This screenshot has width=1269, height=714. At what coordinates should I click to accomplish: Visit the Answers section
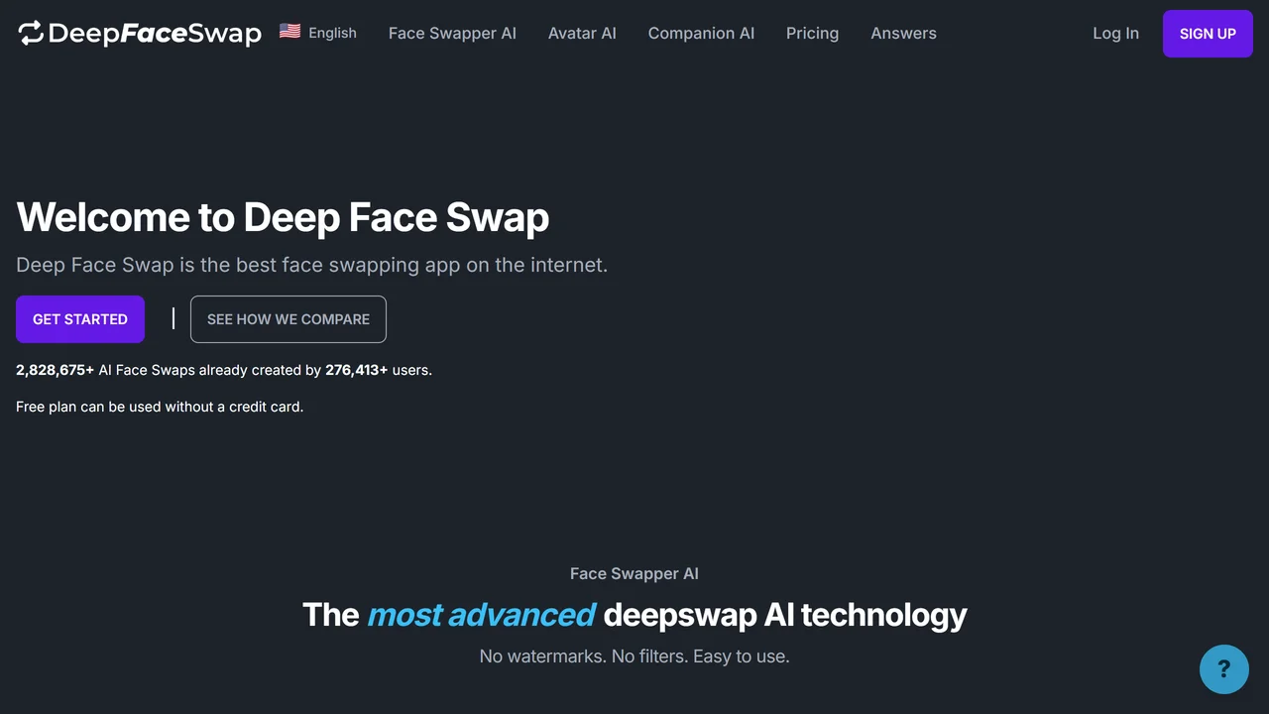click(x=903, y=33)
